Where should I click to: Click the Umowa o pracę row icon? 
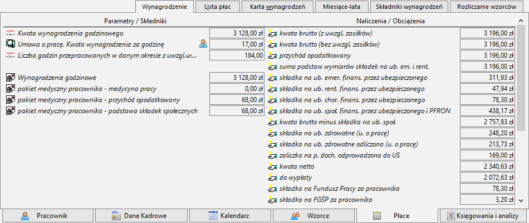point(9,44)
